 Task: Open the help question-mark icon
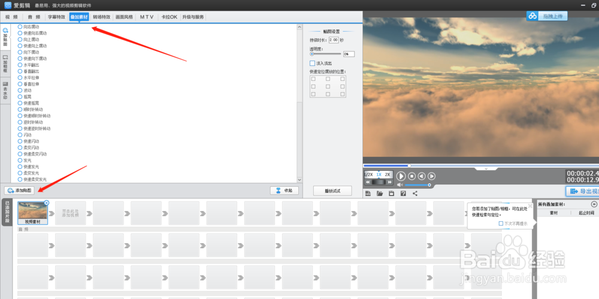(x=403, y=194)
